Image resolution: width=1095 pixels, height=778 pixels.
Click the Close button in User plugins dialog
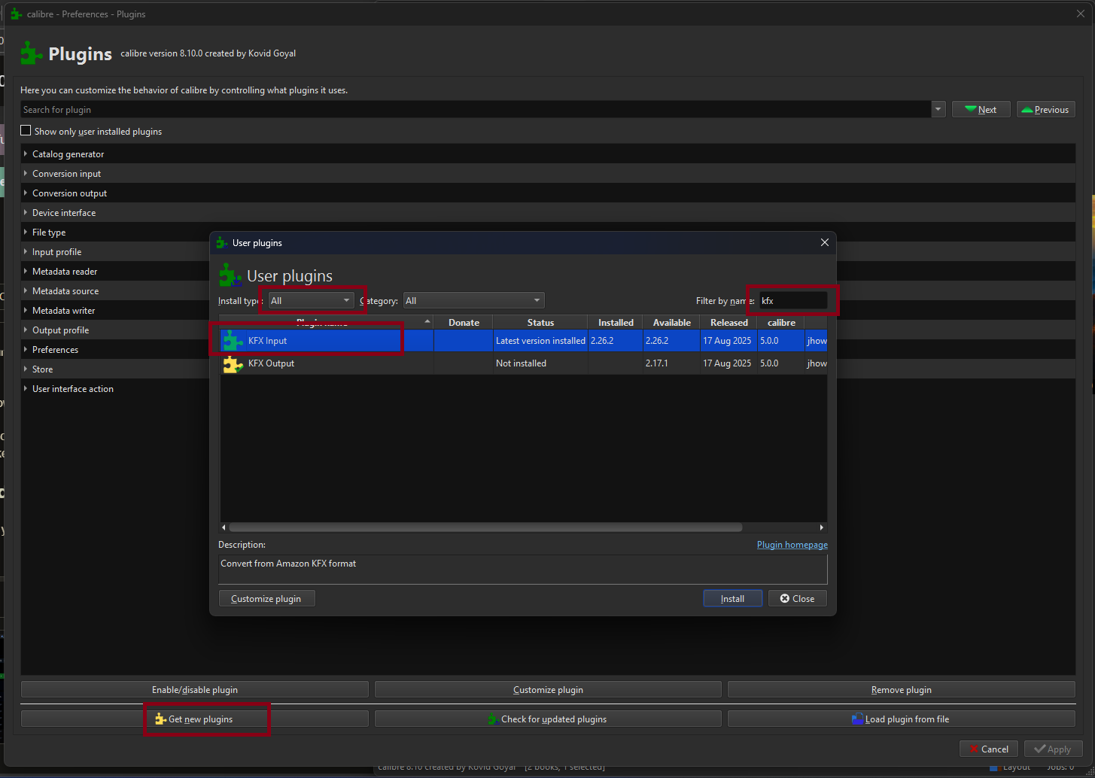pos(797,599)
